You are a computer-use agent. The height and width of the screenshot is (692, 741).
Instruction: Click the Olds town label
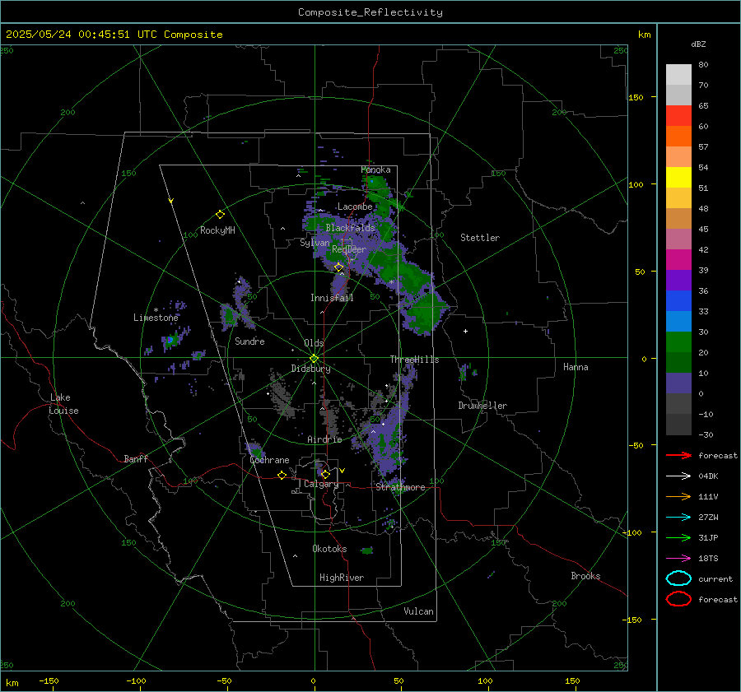[x=314, y=343]
